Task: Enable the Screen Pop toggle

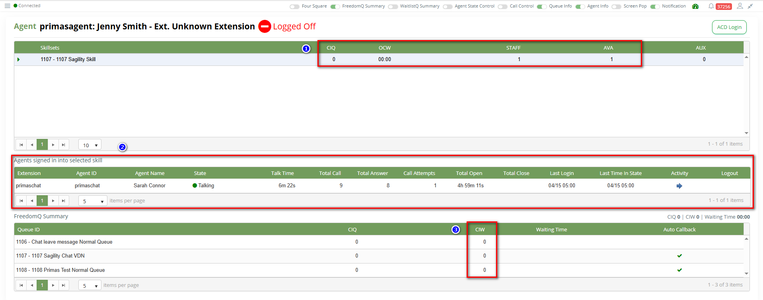Action: point(616,6)
